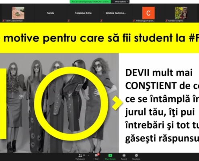Click muted mic icon by Александра Карел

pyautogui.click(x=134, y=21)
